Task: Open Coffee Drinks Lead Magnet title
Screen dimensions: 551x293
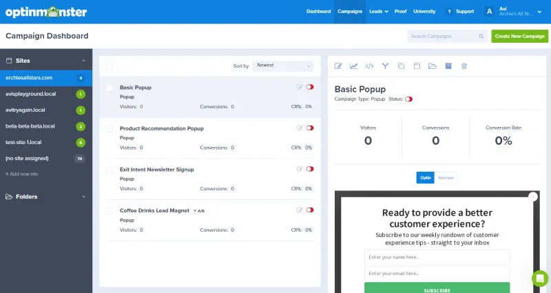Action: [154, 211]
